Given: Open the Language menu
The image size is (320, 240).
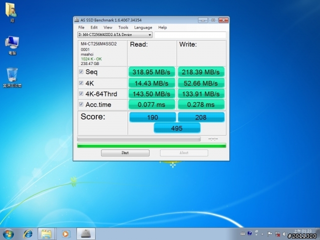Looking at the screenshot, I should (x=143, y=27).
